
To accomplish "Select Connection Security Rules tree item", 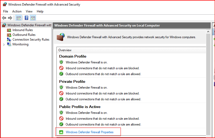I will point(31,40).
